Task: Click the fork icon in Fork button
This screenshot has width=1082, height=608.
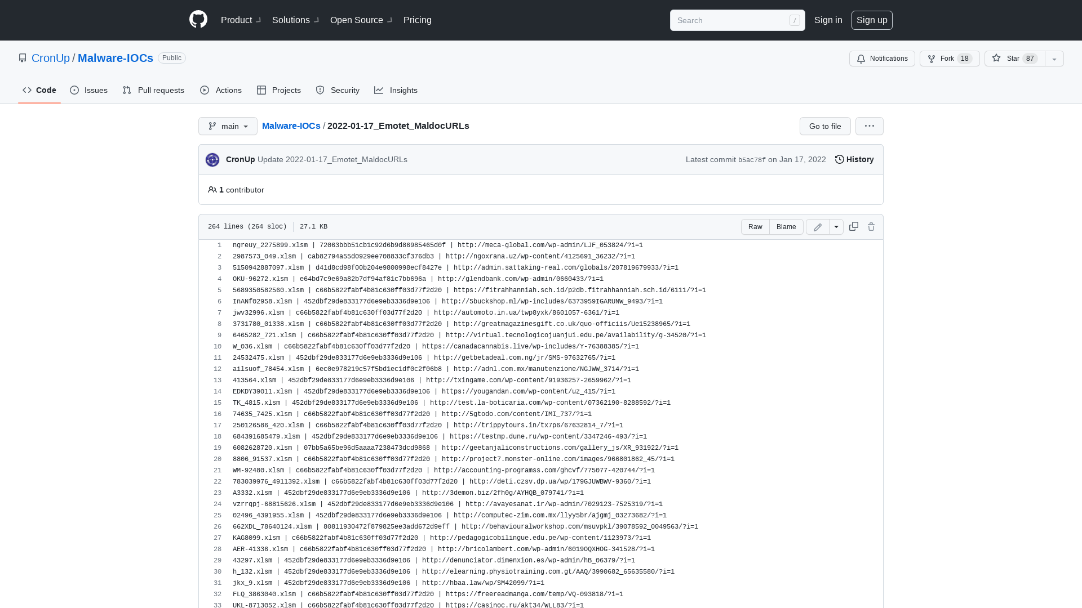Action: point(932,59)
